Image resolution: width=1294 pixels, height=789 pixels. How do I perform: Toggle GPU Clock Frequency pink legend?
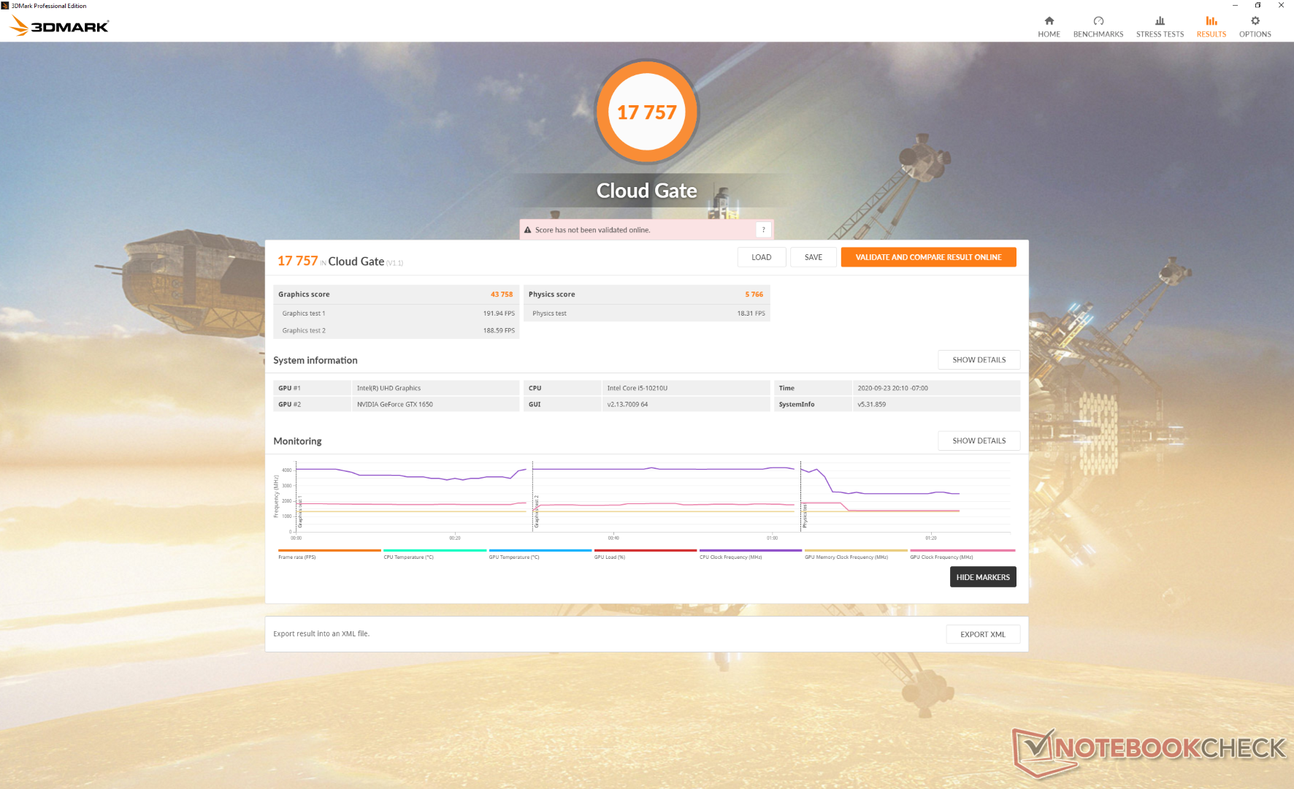962,554
